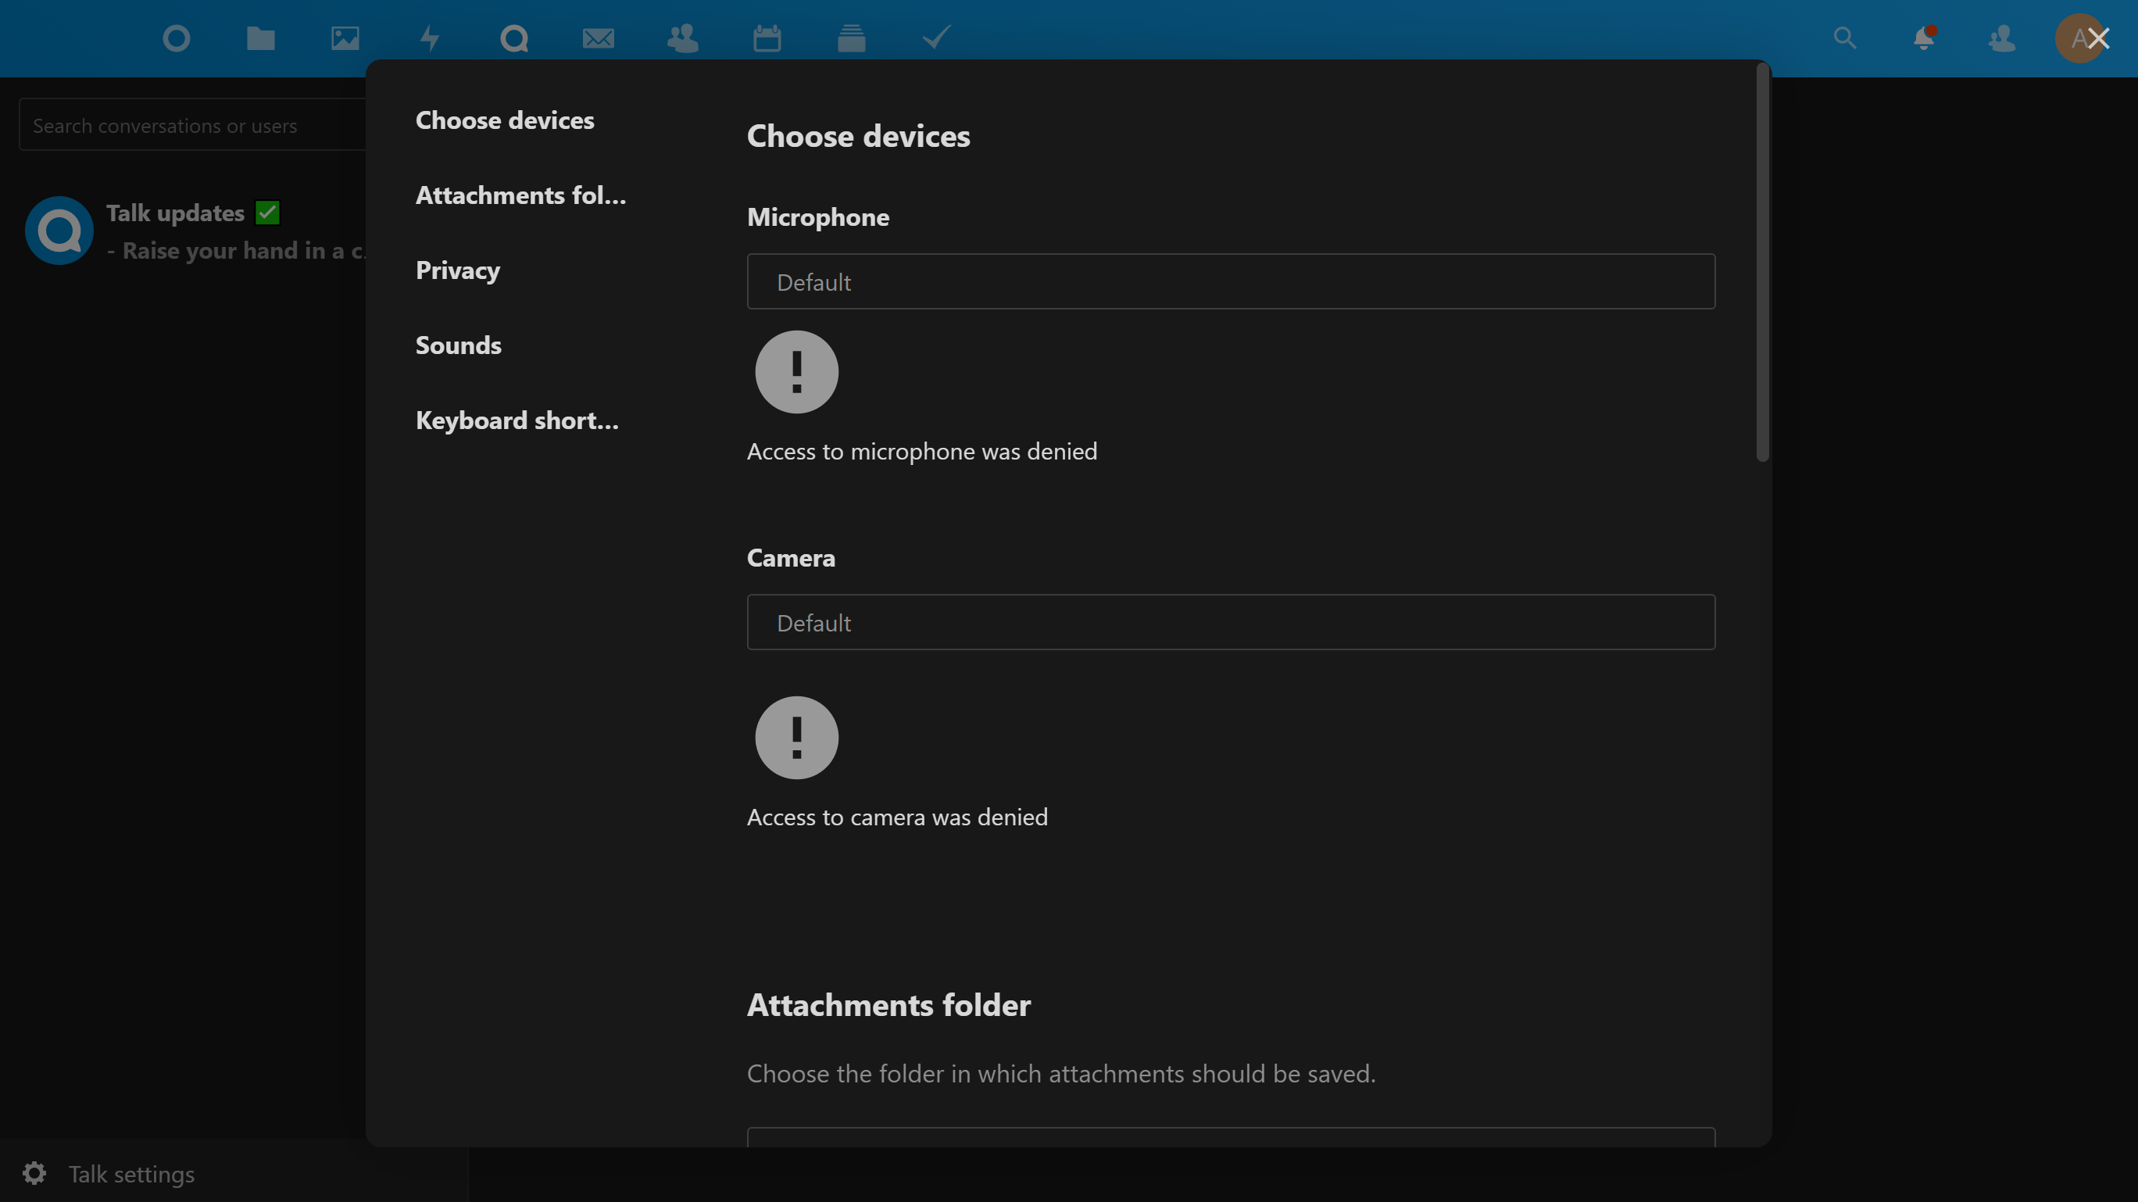The image size is (2138, 1202).
Task: Open the Files app icon
Action: point(261,38)
